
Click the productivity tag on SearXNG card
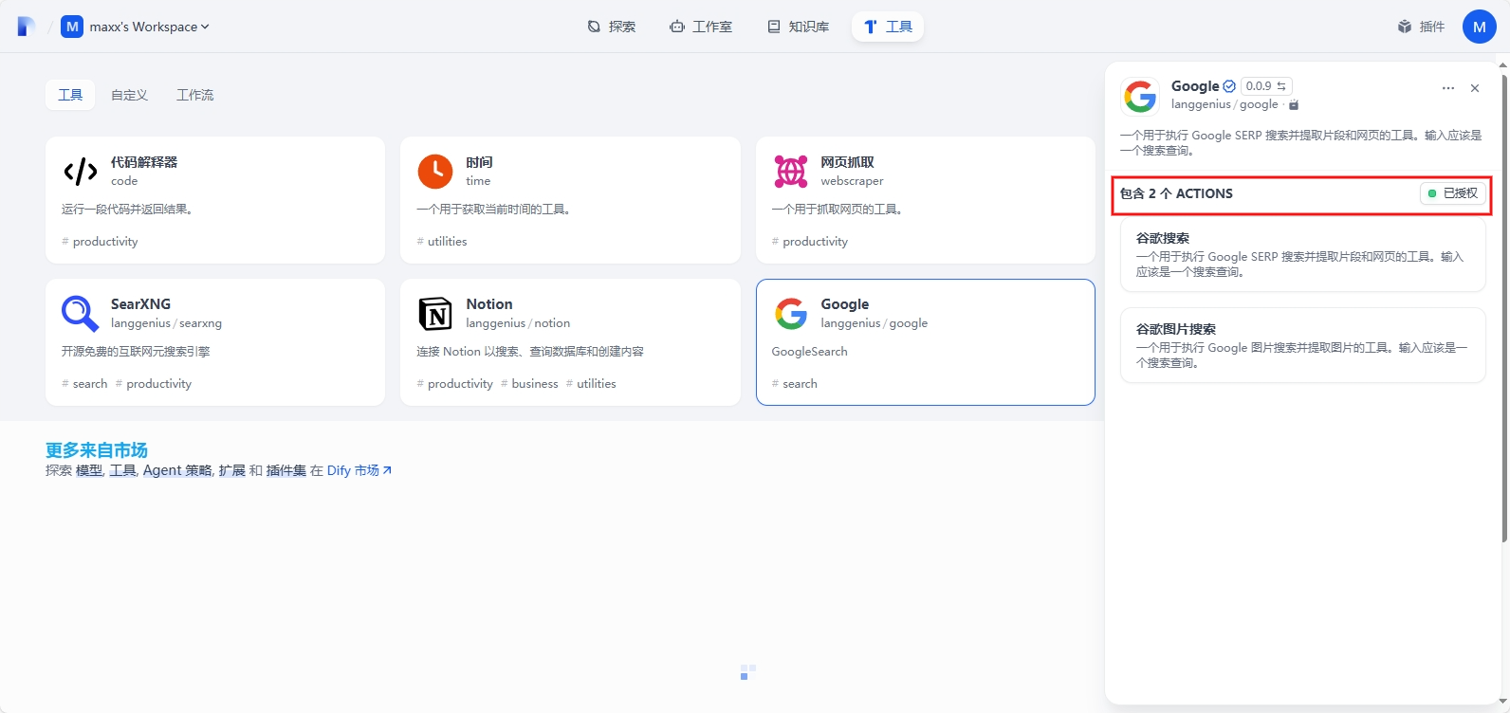coord(154,384)
